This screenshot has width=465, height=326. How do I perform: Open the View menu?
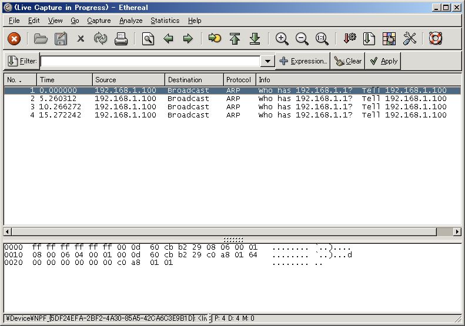pyautogui.click(x=55, y=21)
